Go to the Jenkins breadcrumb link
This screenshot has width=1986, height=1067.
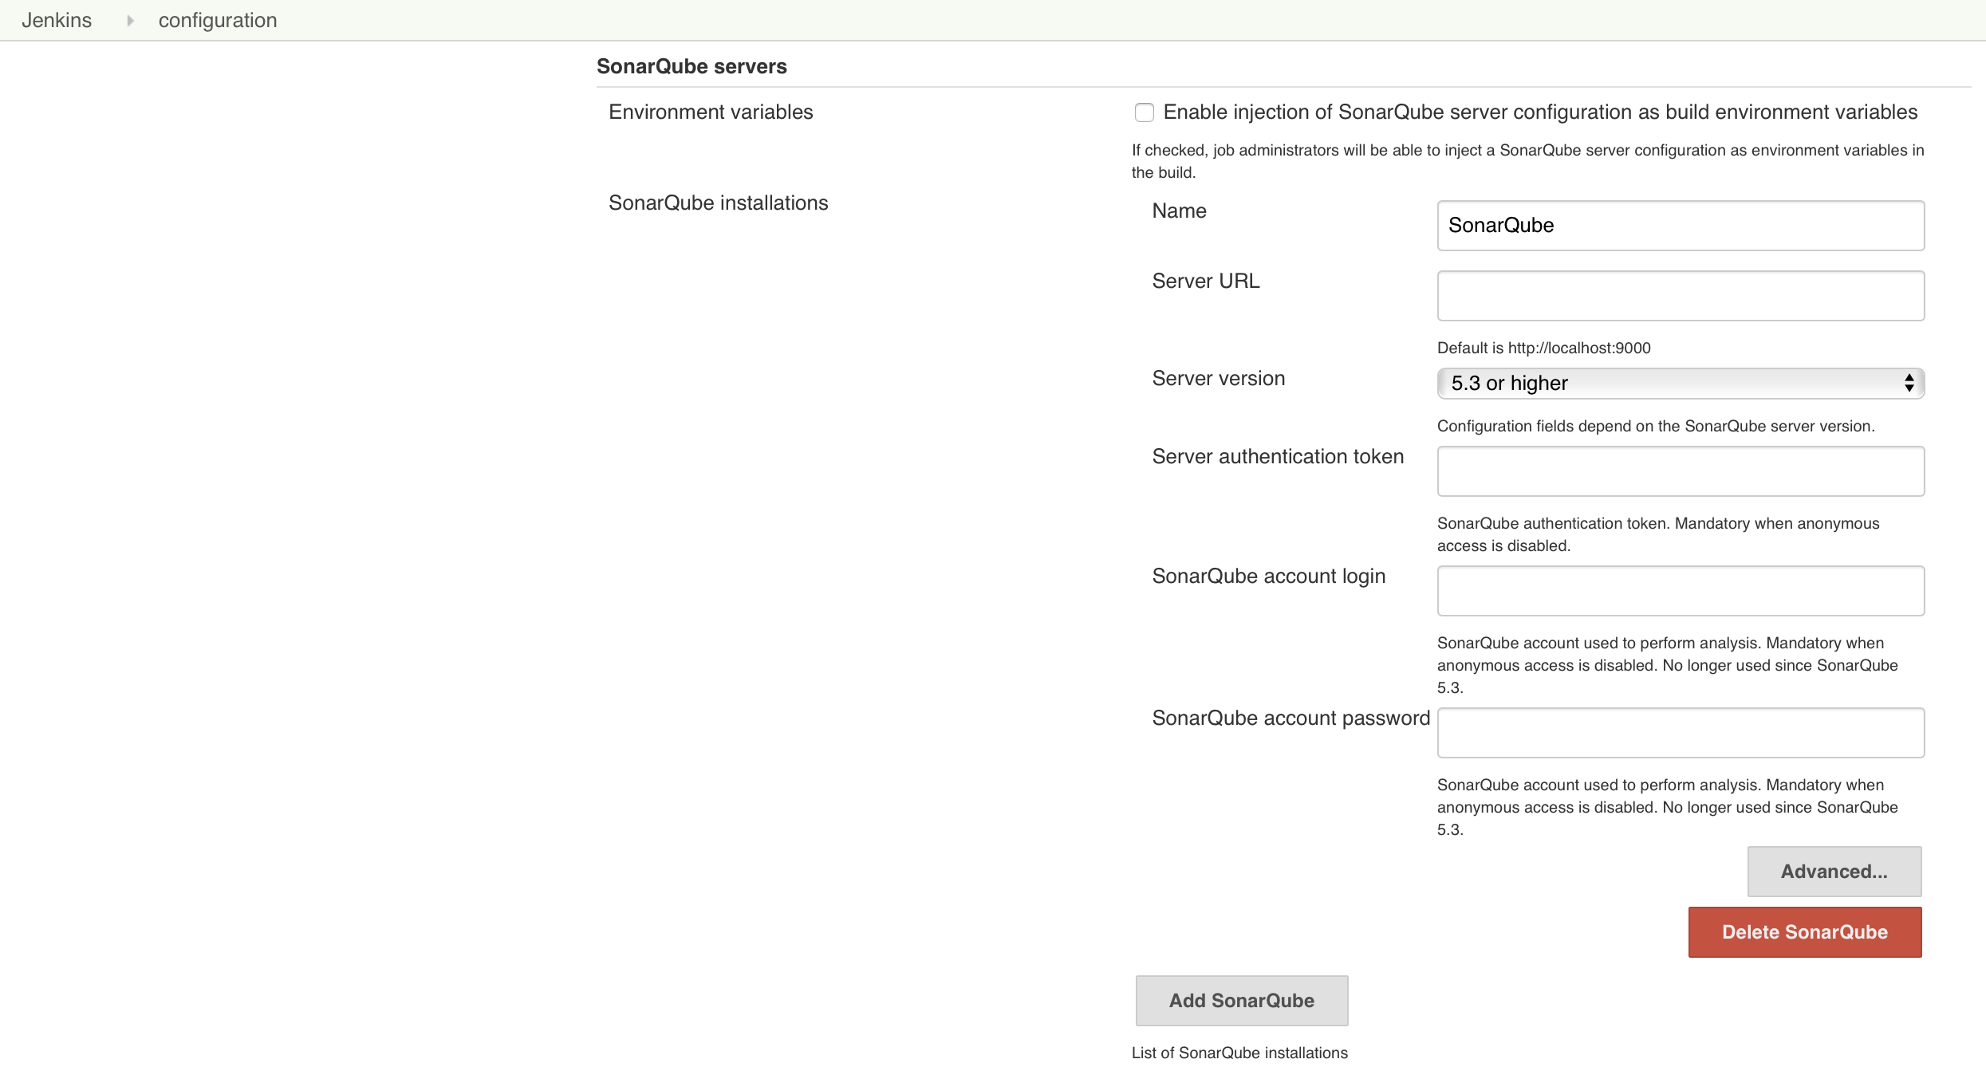pyautogui.click(x=57, y=21)
